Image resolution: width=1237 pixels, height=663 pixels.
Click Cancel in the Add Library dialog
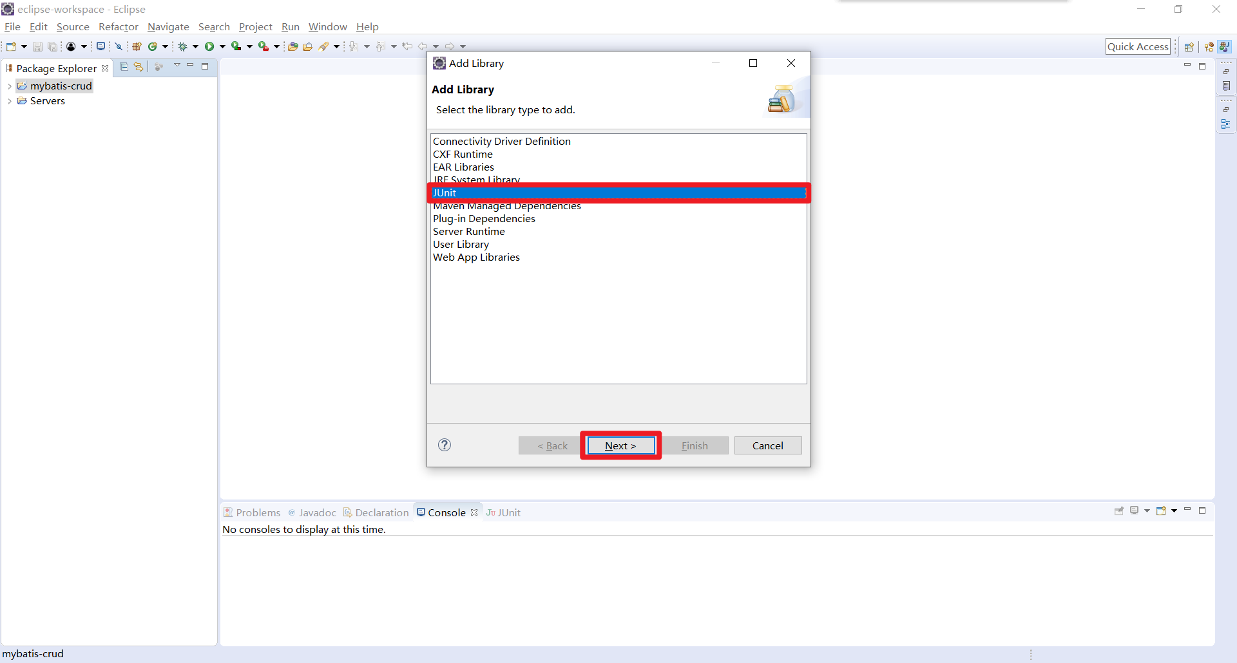point(768,445)
